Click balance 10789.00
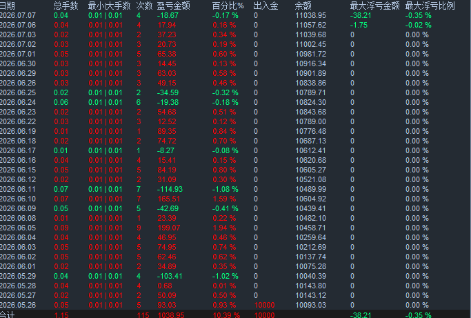 tap(310, 121)
